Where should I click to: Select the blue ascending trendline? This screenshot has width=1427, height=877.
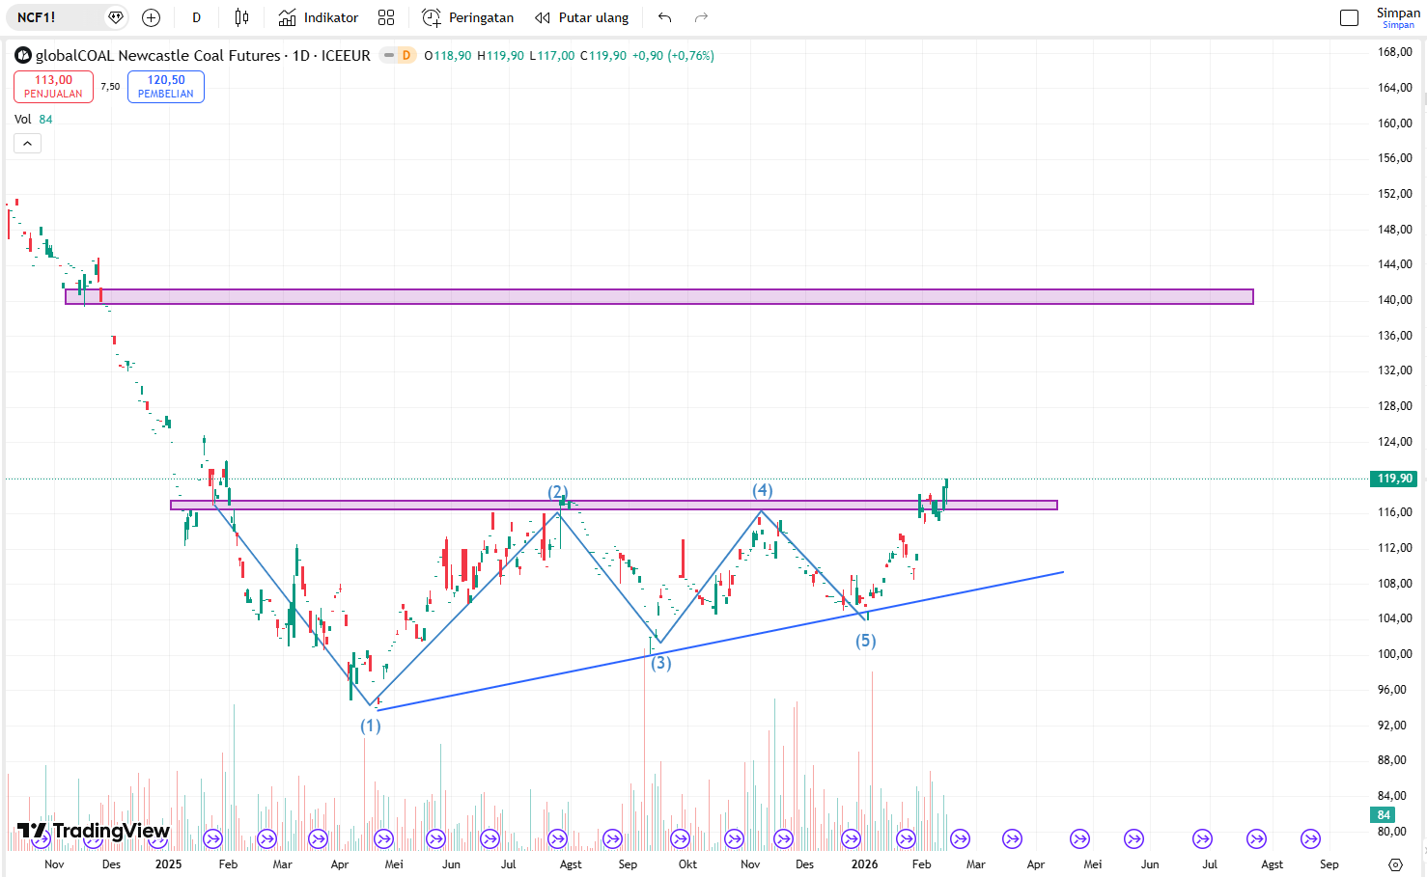coord(719,642)
